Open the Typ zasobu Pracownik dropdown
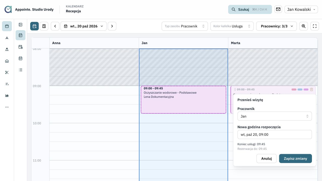The image size is (322, 181). point(185,26)
